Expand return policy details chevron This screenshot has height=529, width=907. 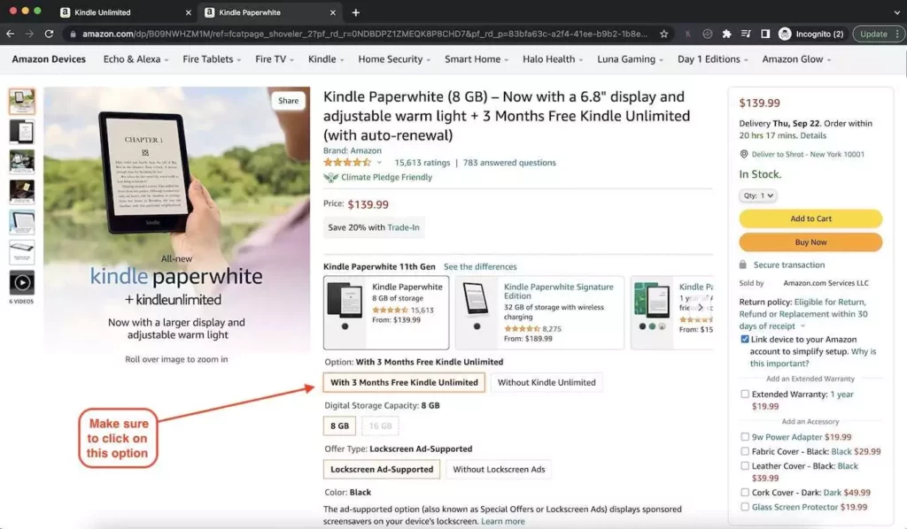802,326
